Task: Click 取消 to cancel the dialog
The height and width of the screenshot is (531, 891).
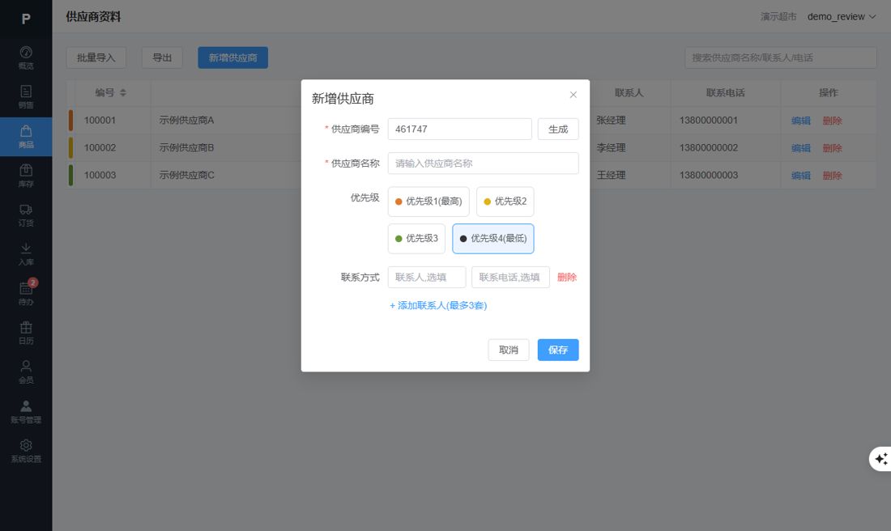Action: coord(508,350)
